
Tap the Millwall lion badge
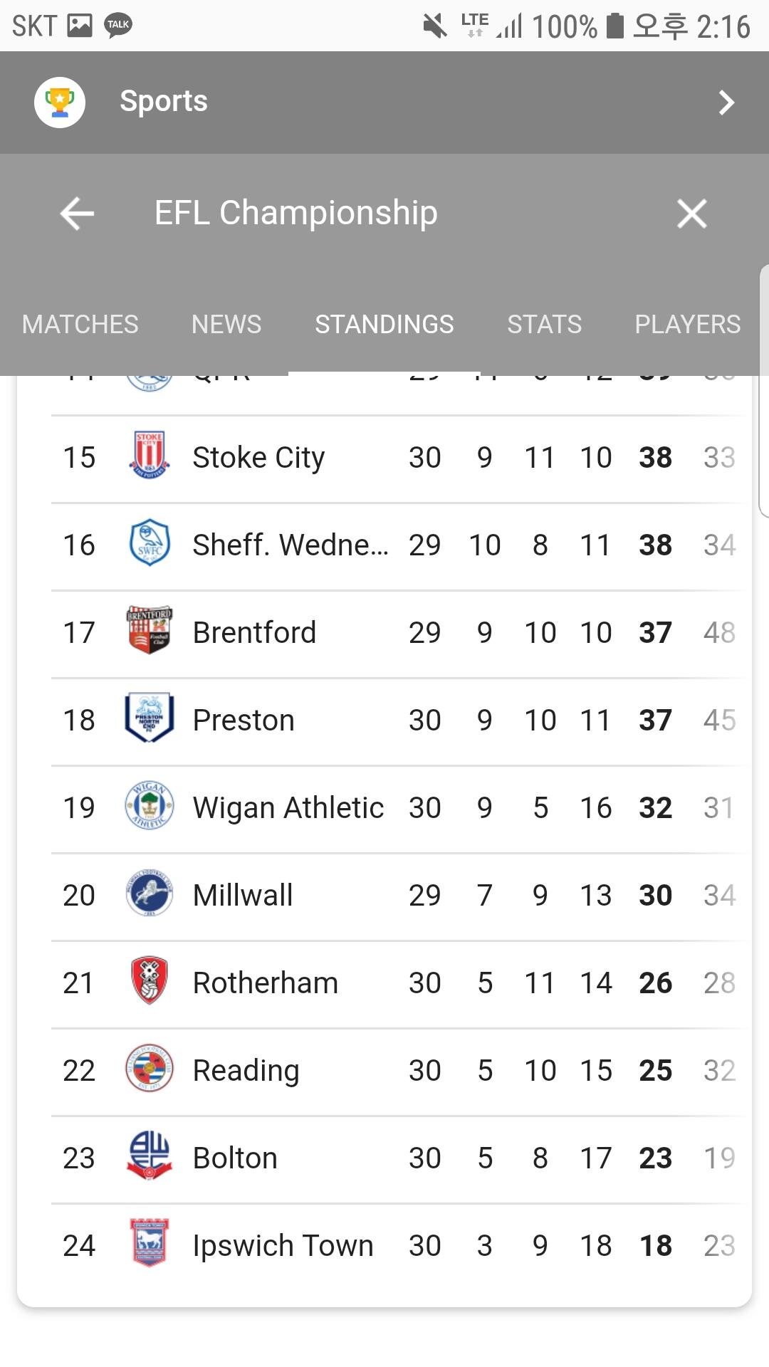click(150, 894)
